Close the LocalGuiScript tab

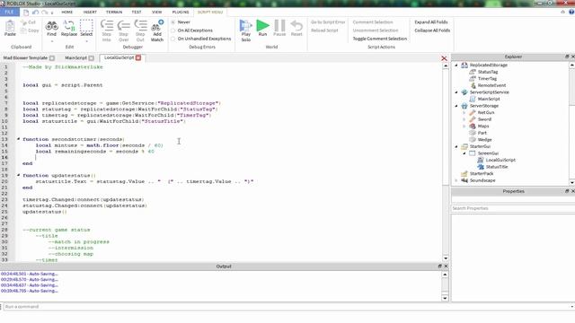138,57
